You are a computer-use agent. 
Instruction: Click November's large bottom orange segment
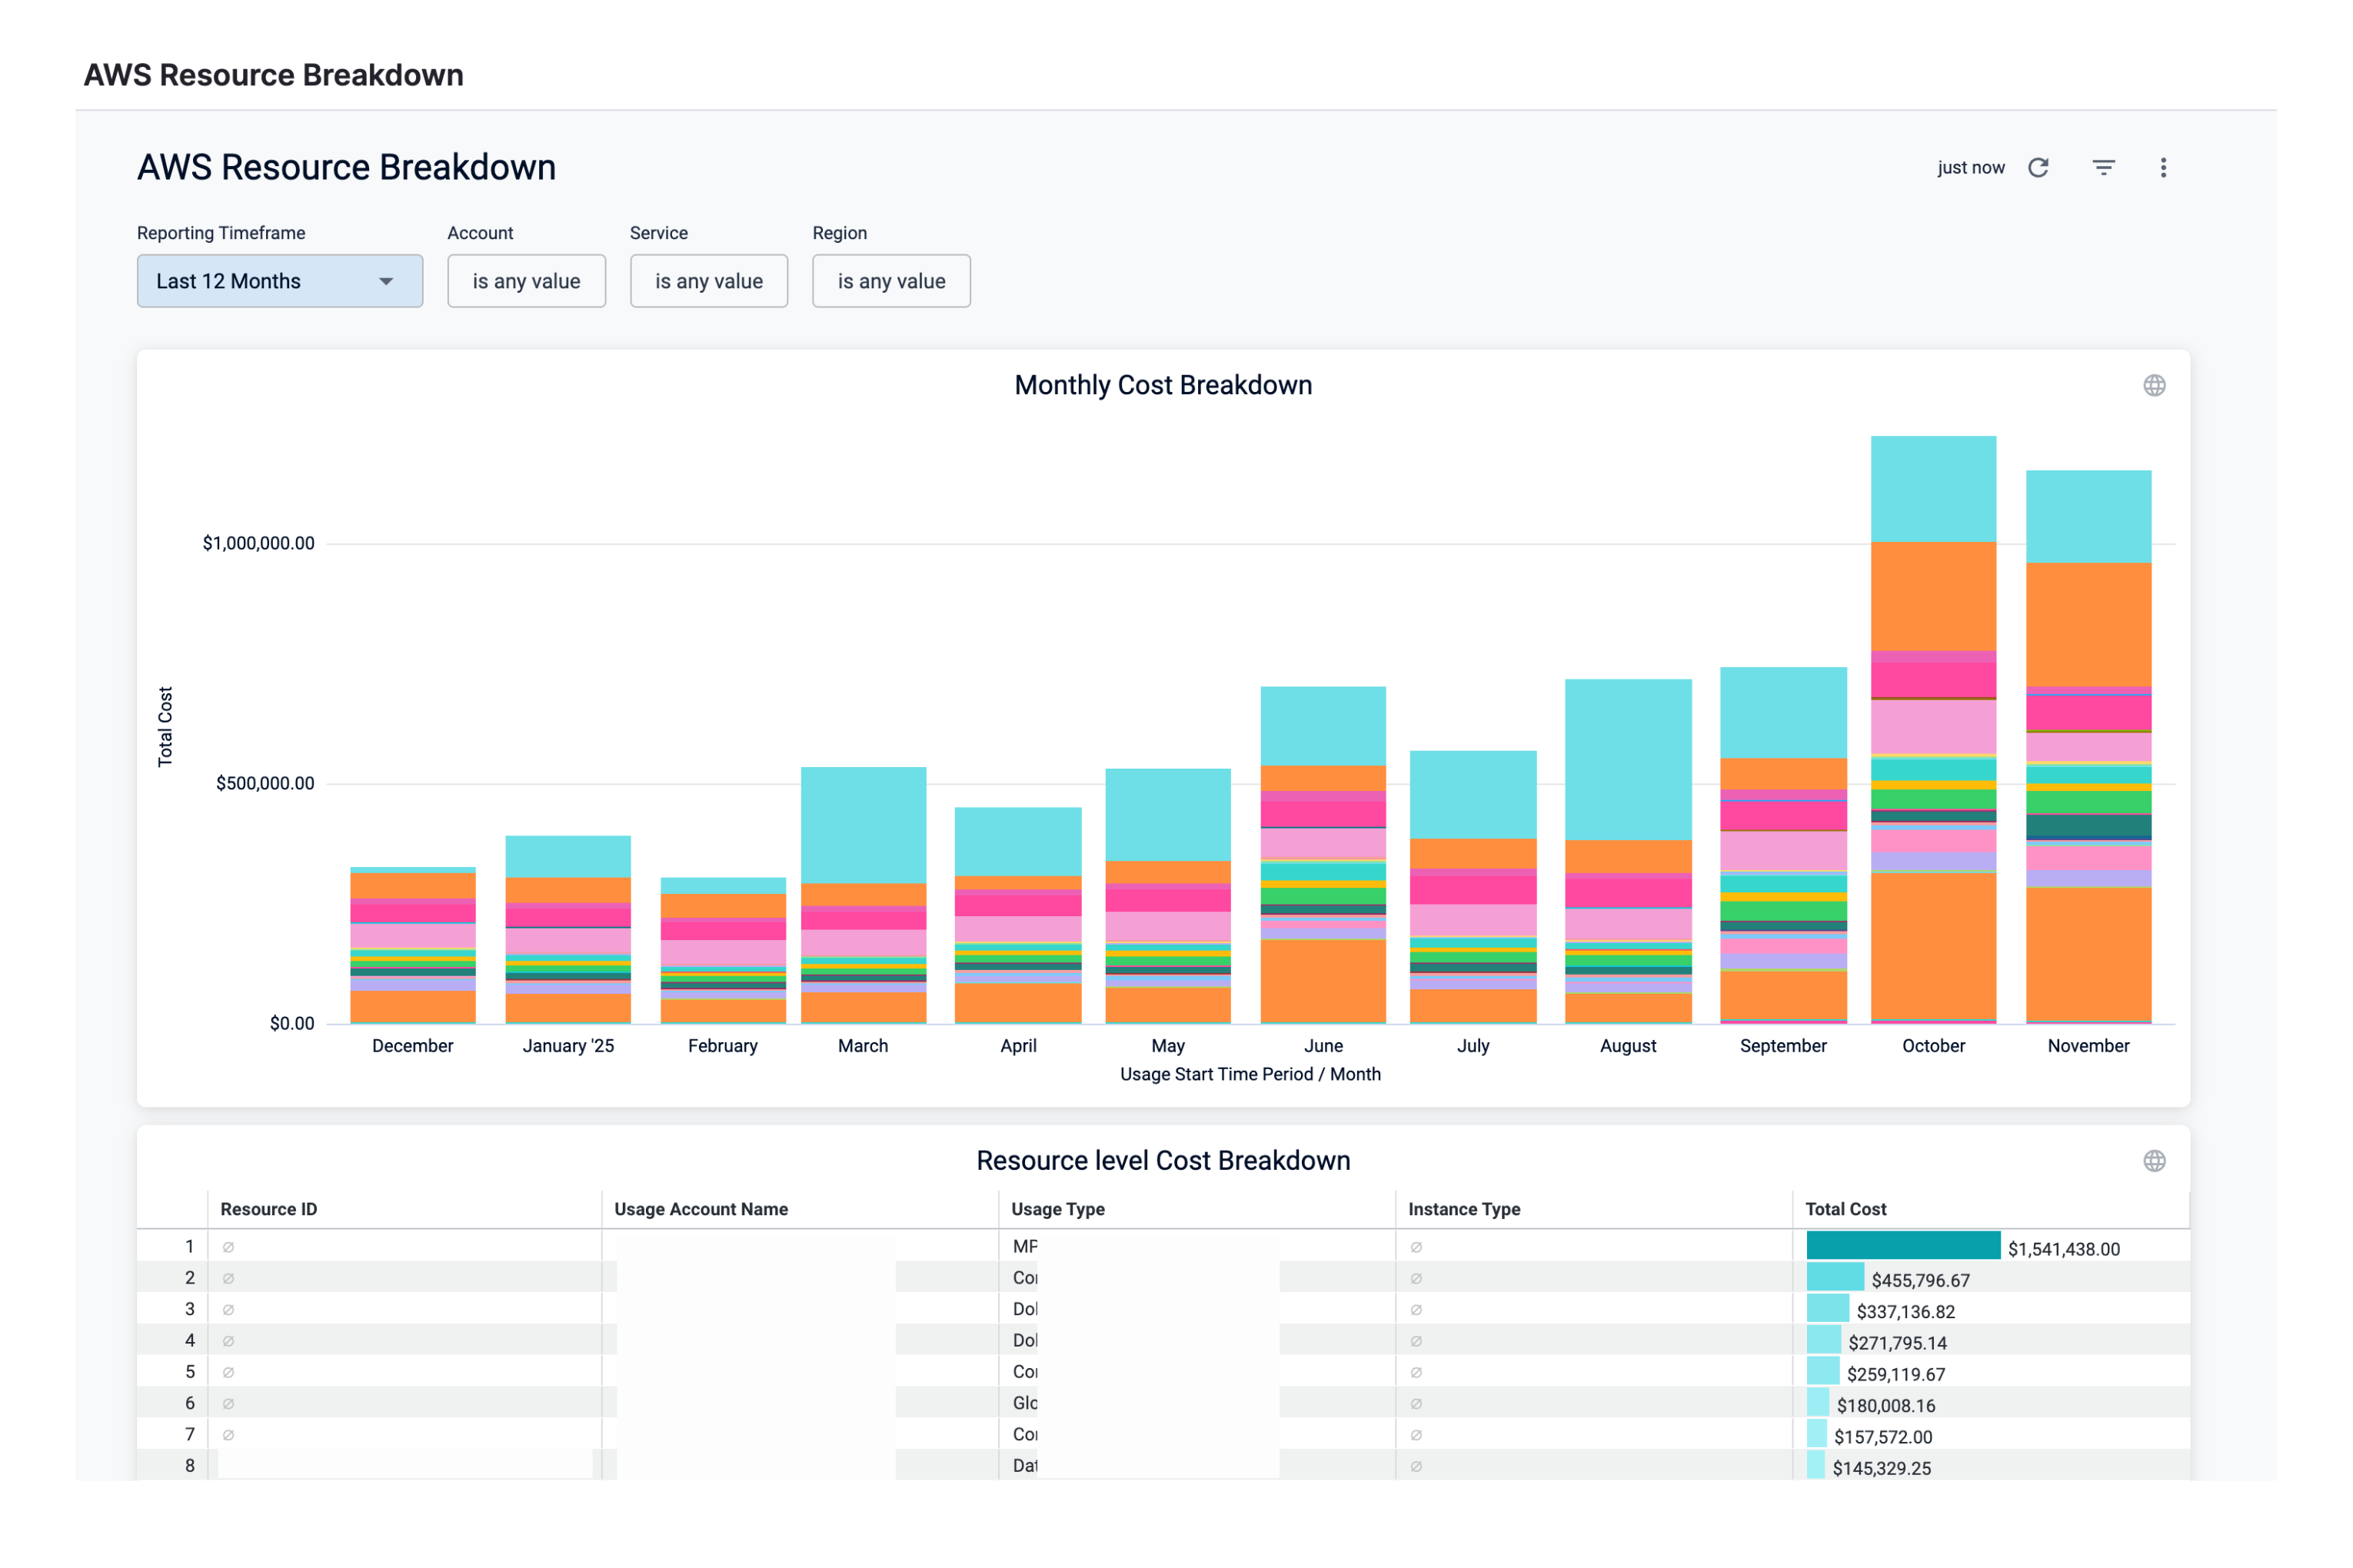(2088, 953)
